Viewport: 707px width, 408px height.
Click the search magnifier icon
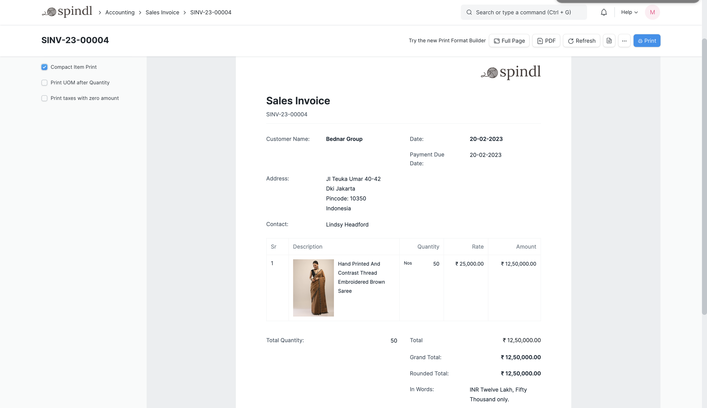coord(469,12)
